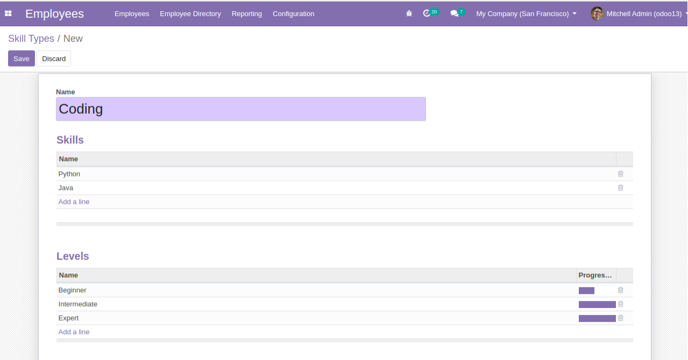Click the Skills section heading
The height and width of the screenshot is (360, 688).
click(70, 140)
